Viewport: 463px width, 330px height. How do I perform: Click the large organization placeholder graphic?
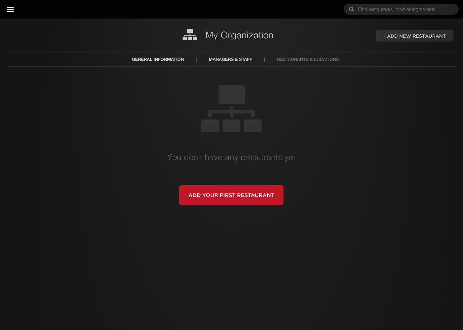[232, 109]
